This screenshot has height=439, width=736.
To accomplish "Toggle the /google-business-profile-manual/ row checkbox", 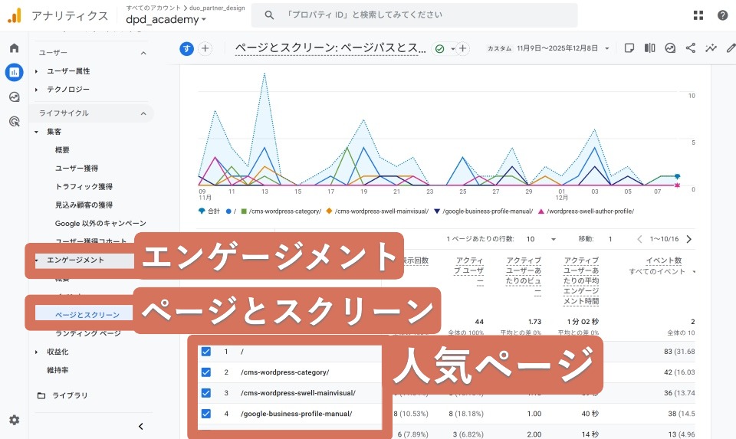I will tap(205, 414).
